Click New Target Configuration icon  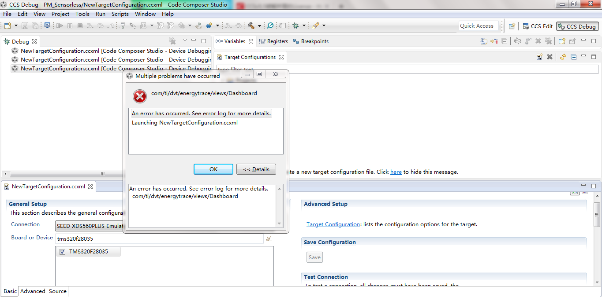tap(539, 57)
